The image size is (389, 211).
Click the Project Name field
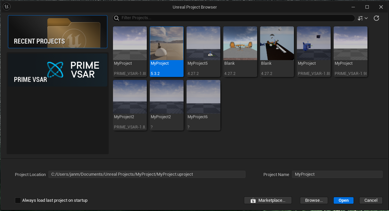[337, 174]
